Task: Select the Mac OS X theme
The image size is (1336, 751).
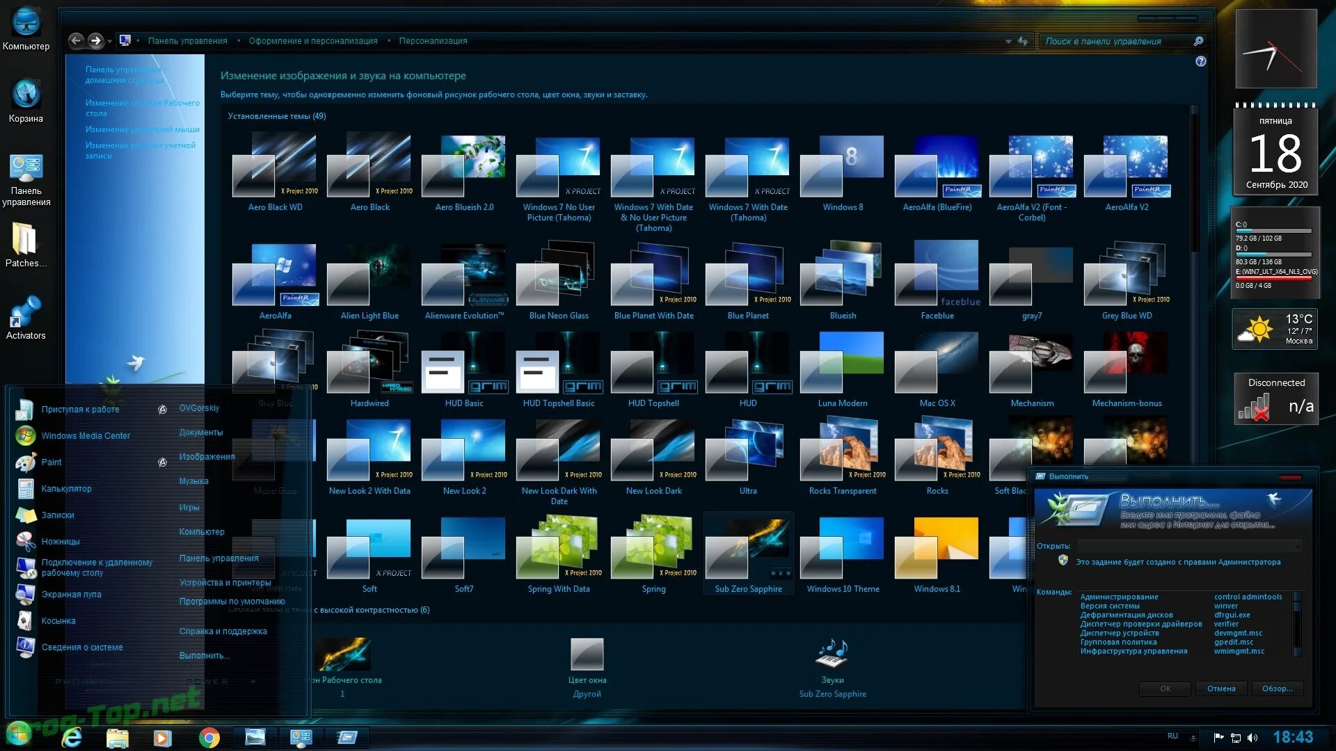Action: coord(937,370)
